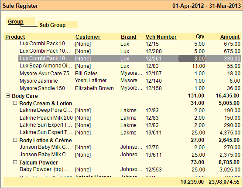Viewport: 243px width, 188px height.
Task: Click amount 330.00 in highlighted row
Action: [232, 59]
